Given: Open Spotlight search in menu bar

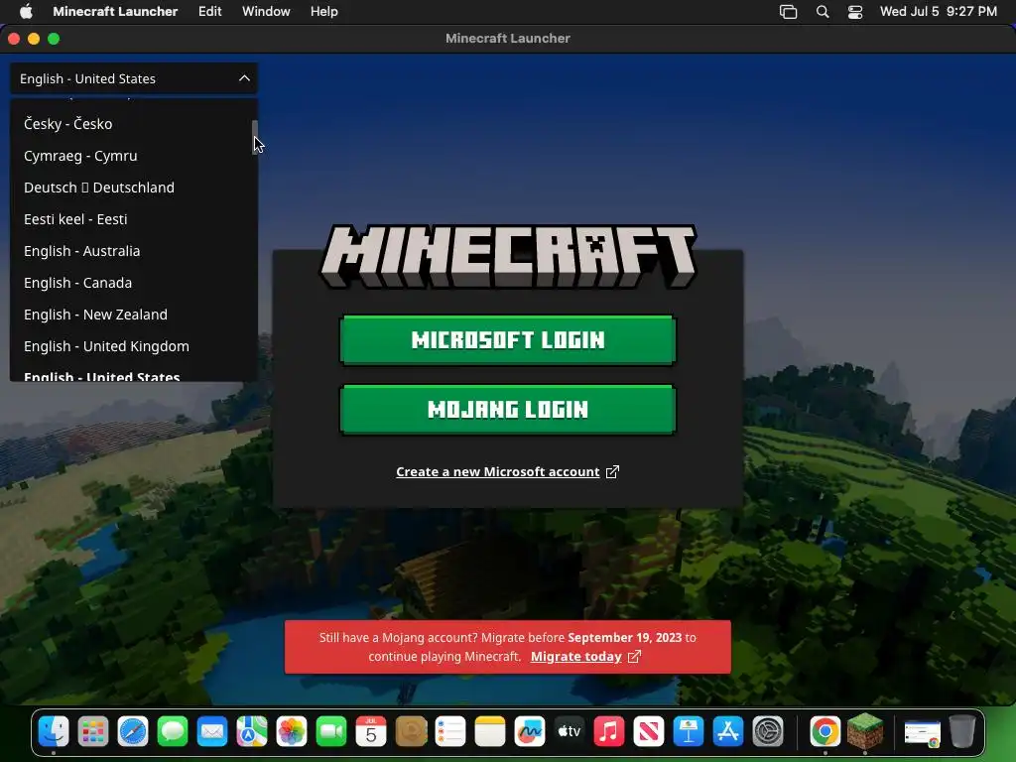Looking at the screenshot, I should [x=823, y=11].
